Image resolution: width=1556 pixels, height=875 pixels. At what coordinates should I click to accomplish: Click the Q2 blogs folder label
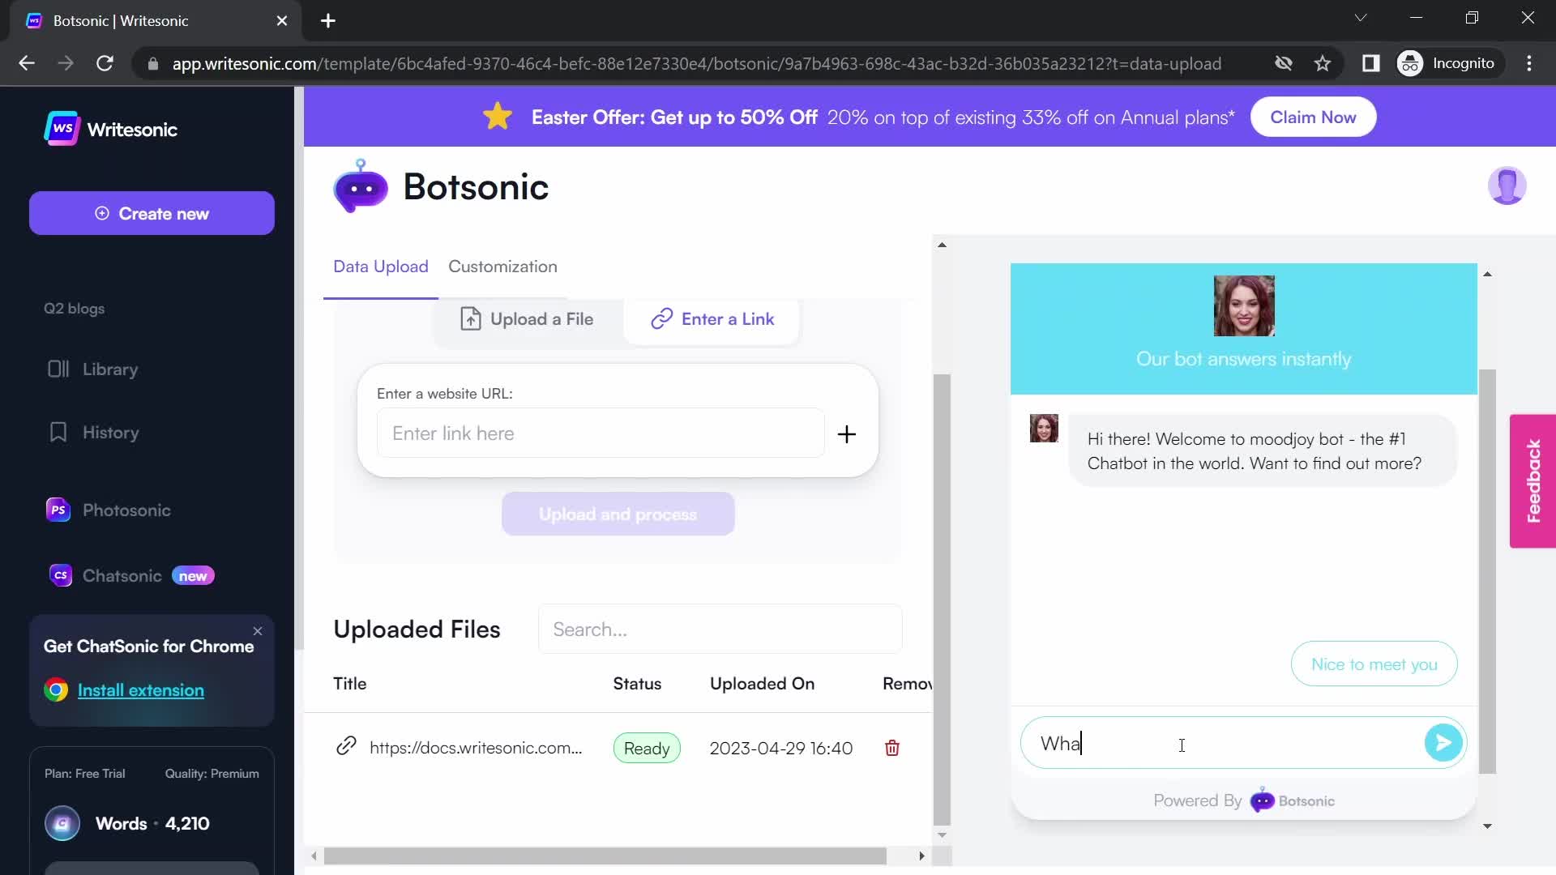(x=74, y=309)
